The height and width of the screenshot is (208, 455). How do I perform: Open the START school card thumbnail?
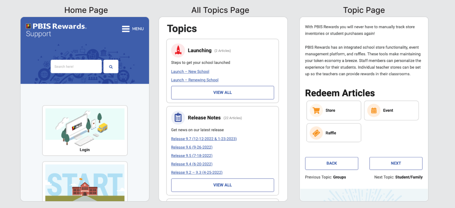85,182
